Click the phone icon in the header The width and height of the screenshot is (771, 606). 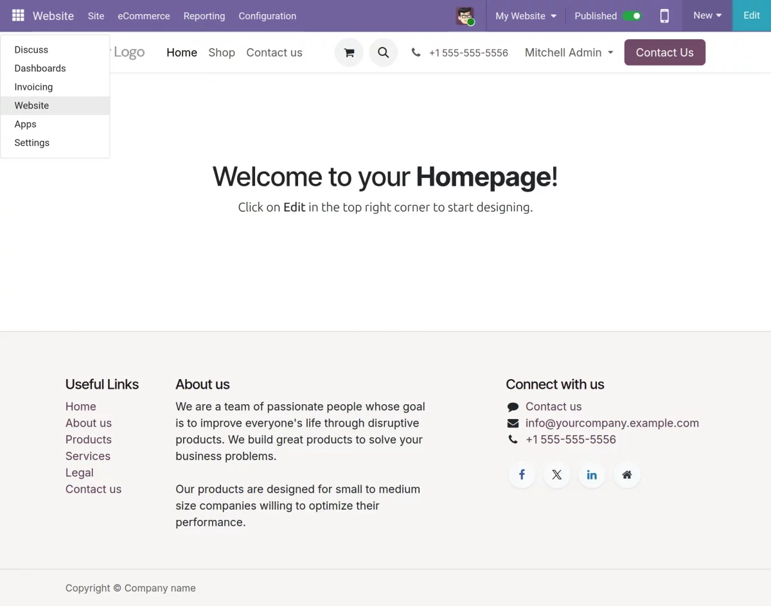[416, 53]
